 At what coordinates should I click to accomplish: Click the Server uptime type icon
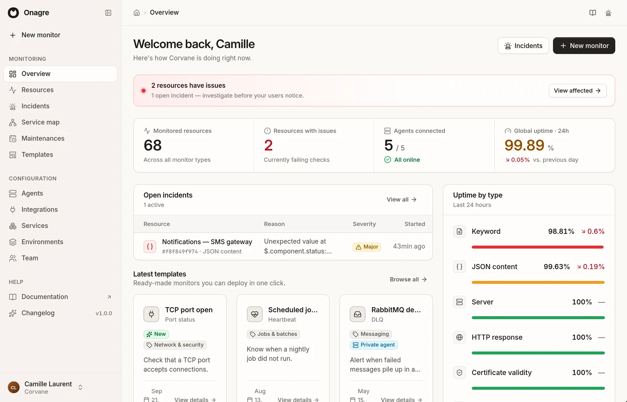coord(460,302)
